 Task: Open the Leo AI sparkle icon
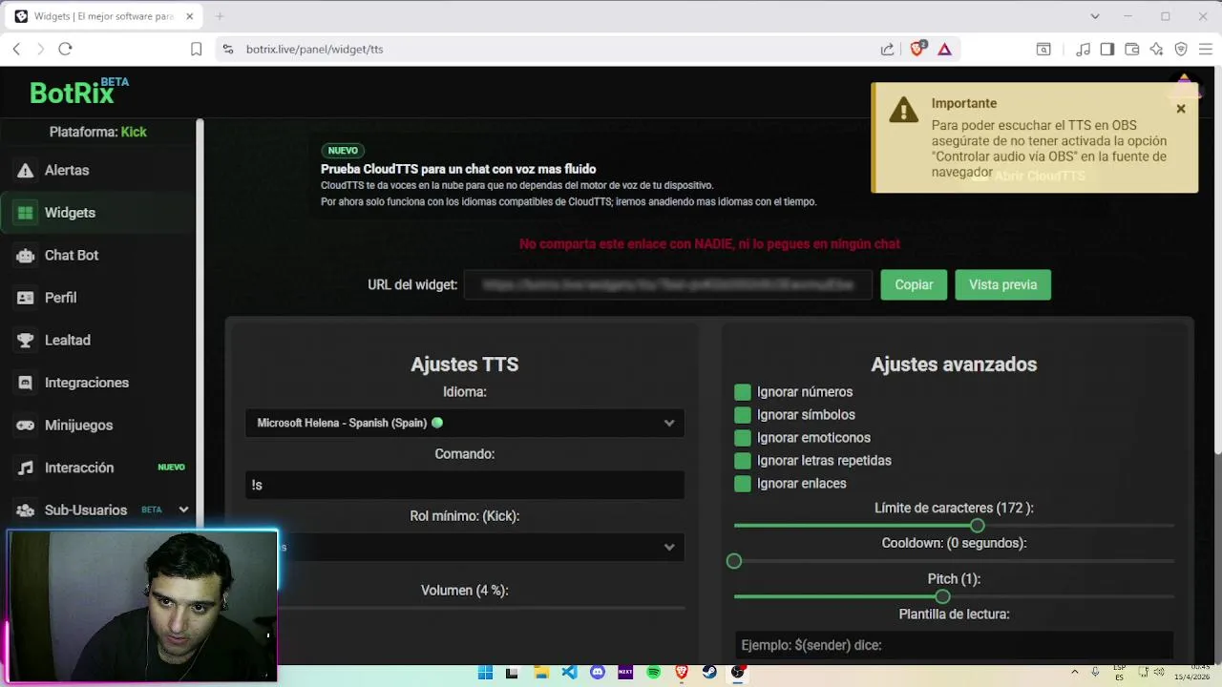click(x=1156, y=49)
